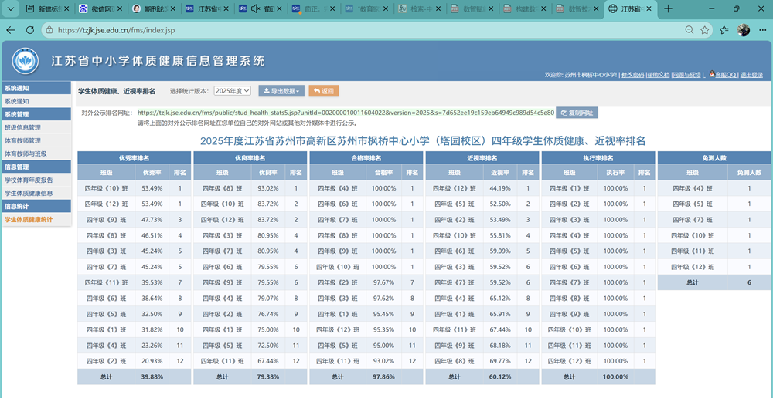Viewport: 773px width, 398px height.
Task: Open the favorites list icon
Action: click(724, 30)
